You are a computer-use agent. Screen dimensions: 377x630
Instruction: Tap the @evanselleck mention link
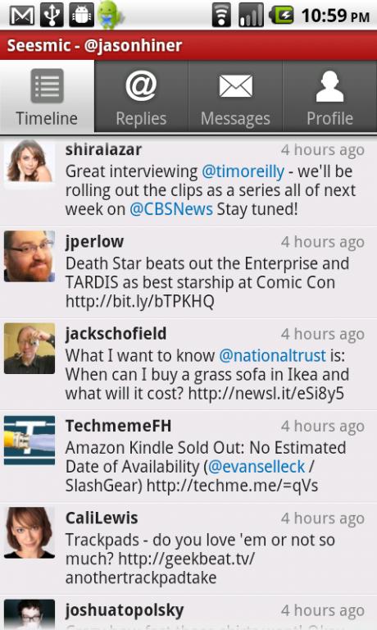pos(257,467)
